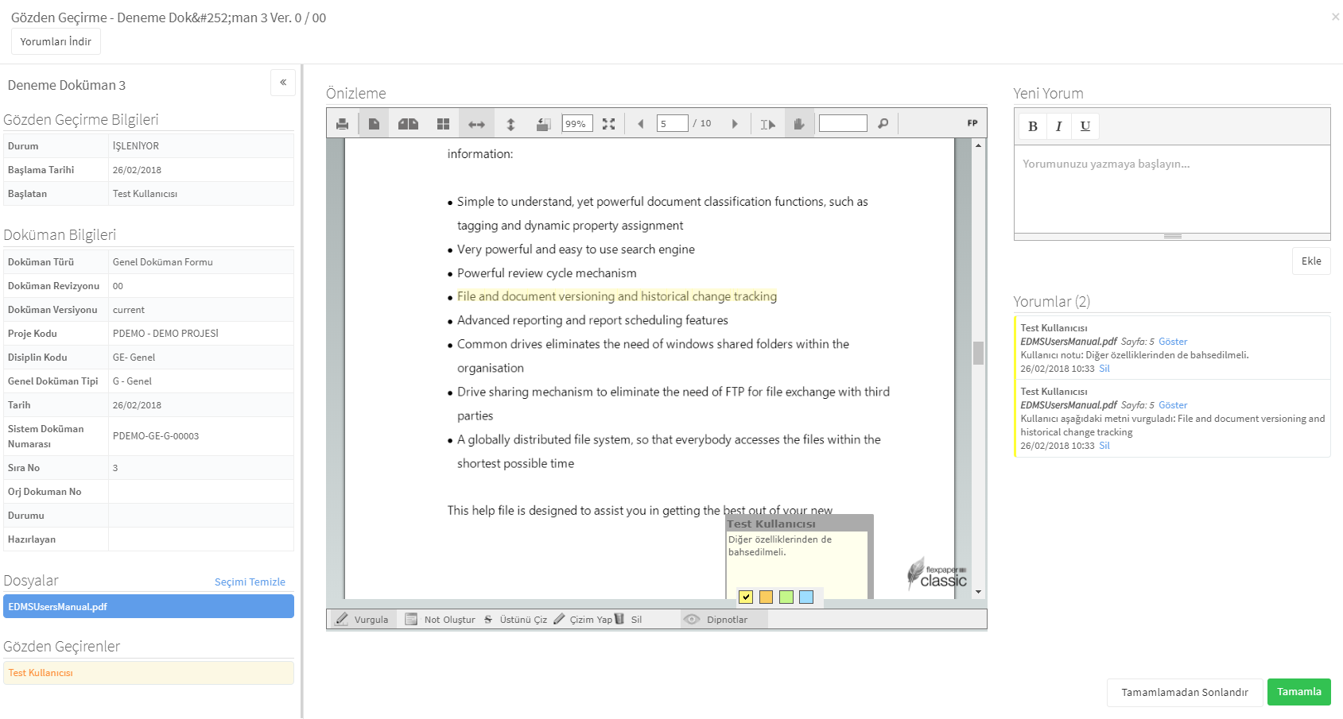Screen dimensions: 1343x719
Task: Click the green Tamamla button
Action: (1298, 692)
